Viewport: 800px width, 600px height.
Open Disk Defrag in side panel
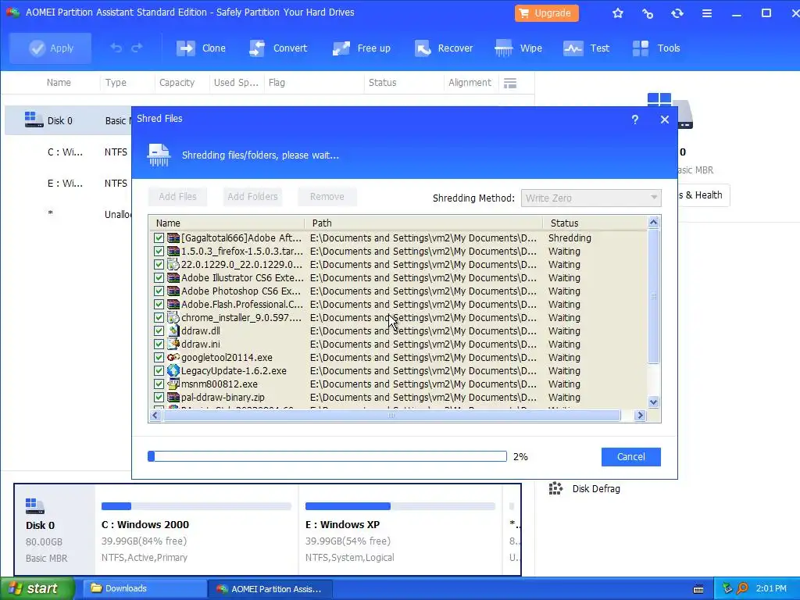(x=584, y=489)
